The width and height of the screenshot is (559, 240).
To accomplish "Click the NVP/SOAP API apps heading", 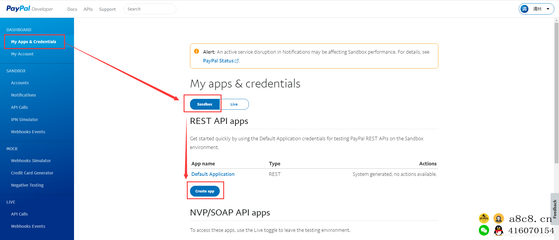I will point(230,213).
